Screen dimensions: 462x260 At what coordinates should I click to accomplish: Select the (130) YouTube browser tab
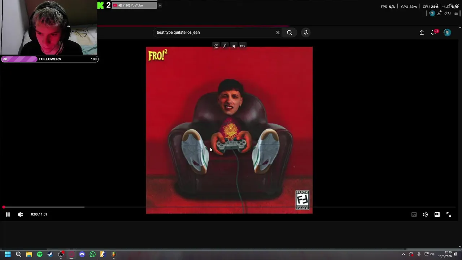[x=134, y=5]
